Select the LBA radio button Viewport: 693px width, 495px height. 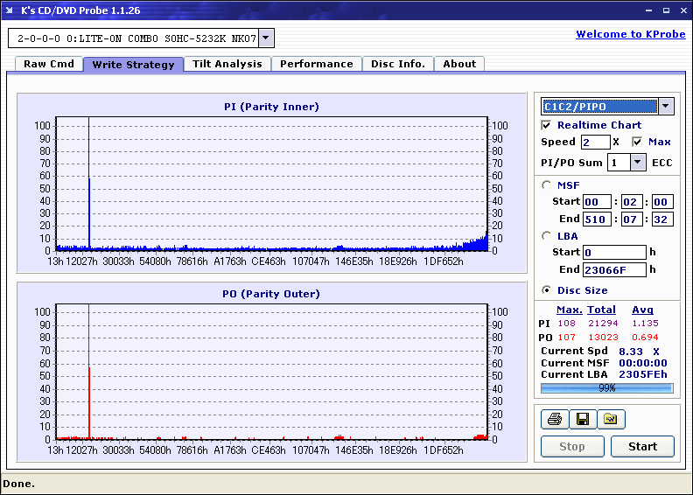click(x=547, y=236)
